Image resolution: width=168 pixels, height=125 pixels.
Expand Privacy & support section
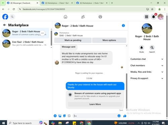coord(147,78)
